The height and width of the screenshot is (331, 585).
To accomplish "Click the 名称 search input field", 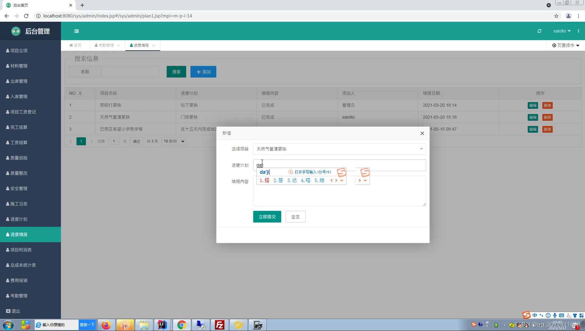I will pos(130,72).
